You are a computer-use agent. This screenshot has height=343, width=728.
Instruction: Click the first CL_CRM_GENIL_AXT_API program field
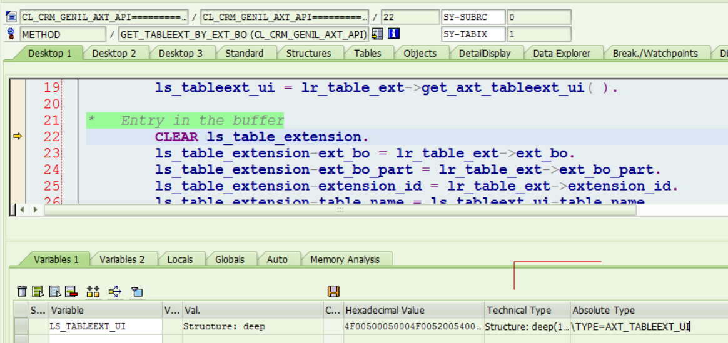tap(104, 17)
